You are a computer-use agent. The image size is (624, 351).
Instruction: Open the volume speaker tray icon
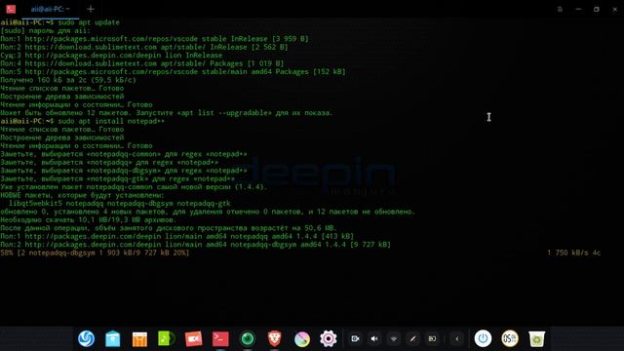point(374,338)
